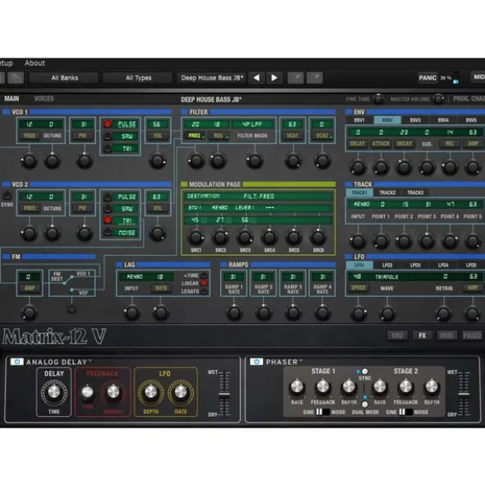This screenshot has width=485, height=486.
Task: Toggle the LAG =TIME LED
Action: (x=204, y=275)
